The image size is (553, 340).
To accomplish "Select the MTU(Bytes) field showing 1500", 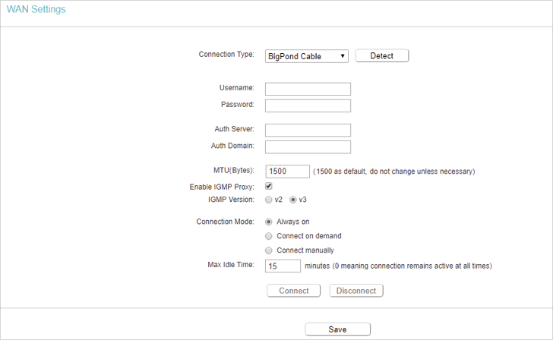I will [x=287, y=172].
